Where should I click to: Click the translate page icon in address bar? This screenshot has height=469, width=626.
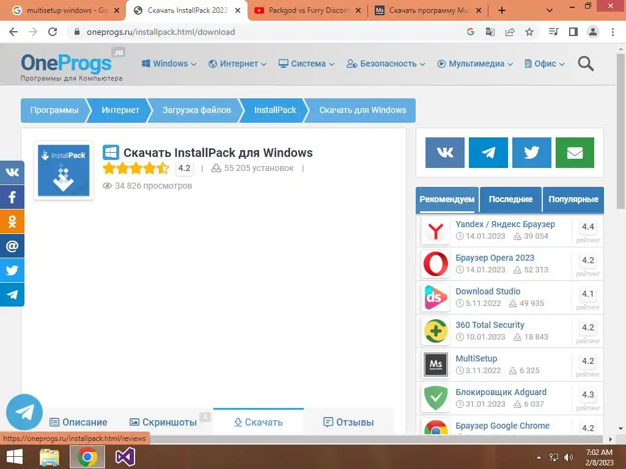pyautogui.click(x=490, y=32)
